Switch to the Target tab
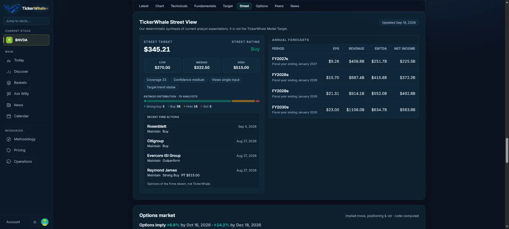Viewport: 509px width, 229px height. tap(228, 6)
